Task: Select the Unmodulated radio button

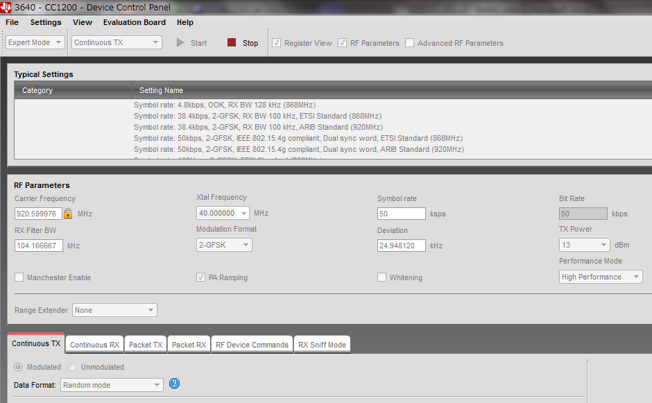Action: tap(72, 367)
